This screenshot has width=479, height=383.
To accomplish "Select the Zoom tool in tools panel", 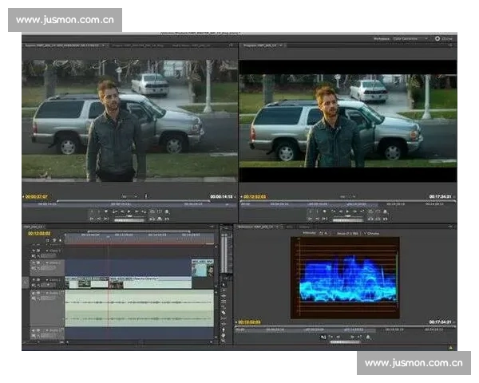I will (224, 340).
